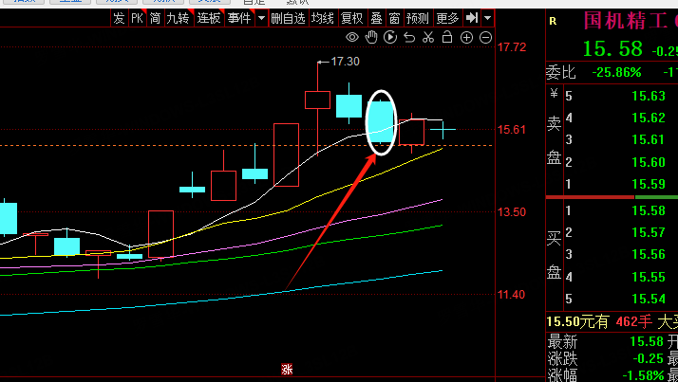Toggle the eye visibility icon above the chart
Screen dimensions: 678x382
(x=351, y=38)
